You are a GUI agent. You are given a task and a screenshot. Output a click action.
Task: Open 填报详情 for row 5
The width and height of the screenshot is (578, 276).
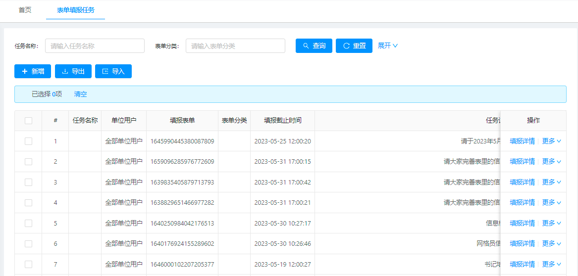522,223
